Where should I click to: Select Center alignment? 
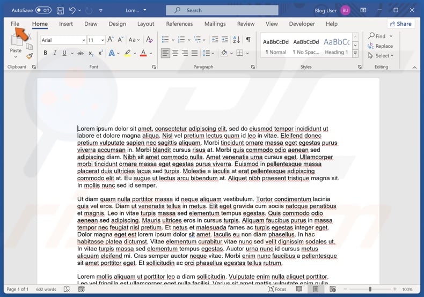click(x=175, y=53)
